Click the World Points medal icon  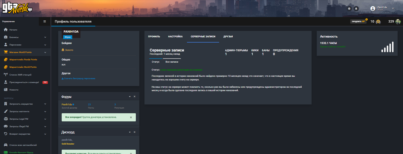tap(378, 21)
